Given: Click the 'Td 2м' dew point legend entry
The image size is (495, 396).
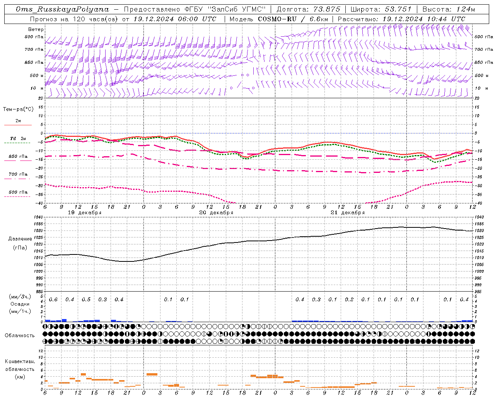Looking at the screenshot, I should pyautogui.click(x=18, y=138).
